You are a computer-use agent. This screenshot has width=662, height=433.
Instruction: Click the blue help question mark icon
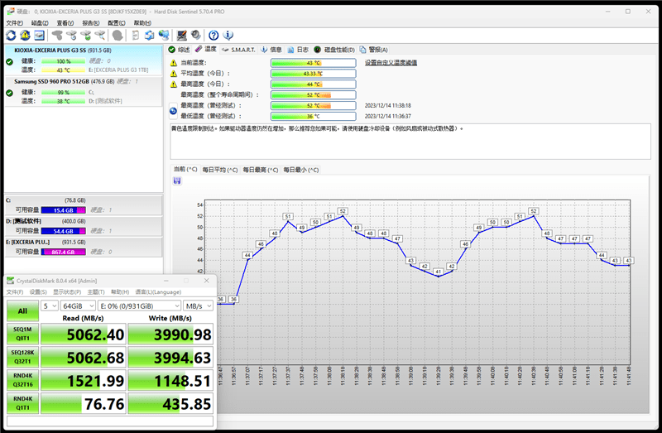213,36
